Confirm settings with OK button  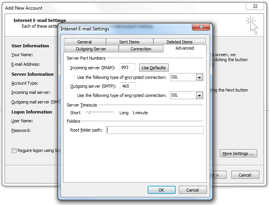tap(161, 190)
